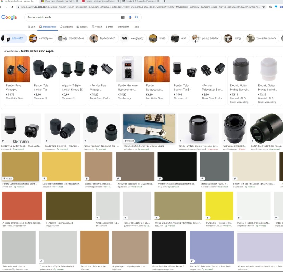
Task: Select the 'precision bass' filter chip
Action: tap(73, 38)
